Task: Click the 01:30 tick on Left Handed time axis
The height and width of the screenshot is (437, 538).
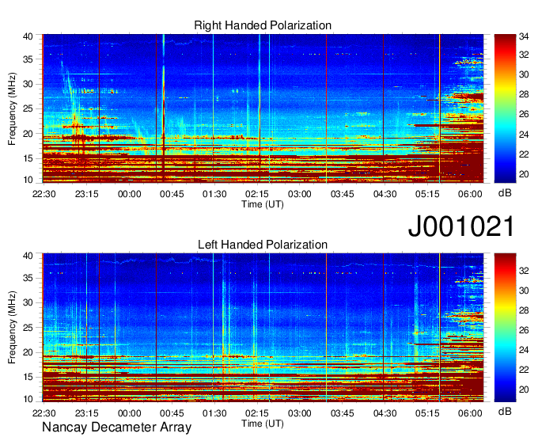Action: pyautogui.click(x=214, y=413)
